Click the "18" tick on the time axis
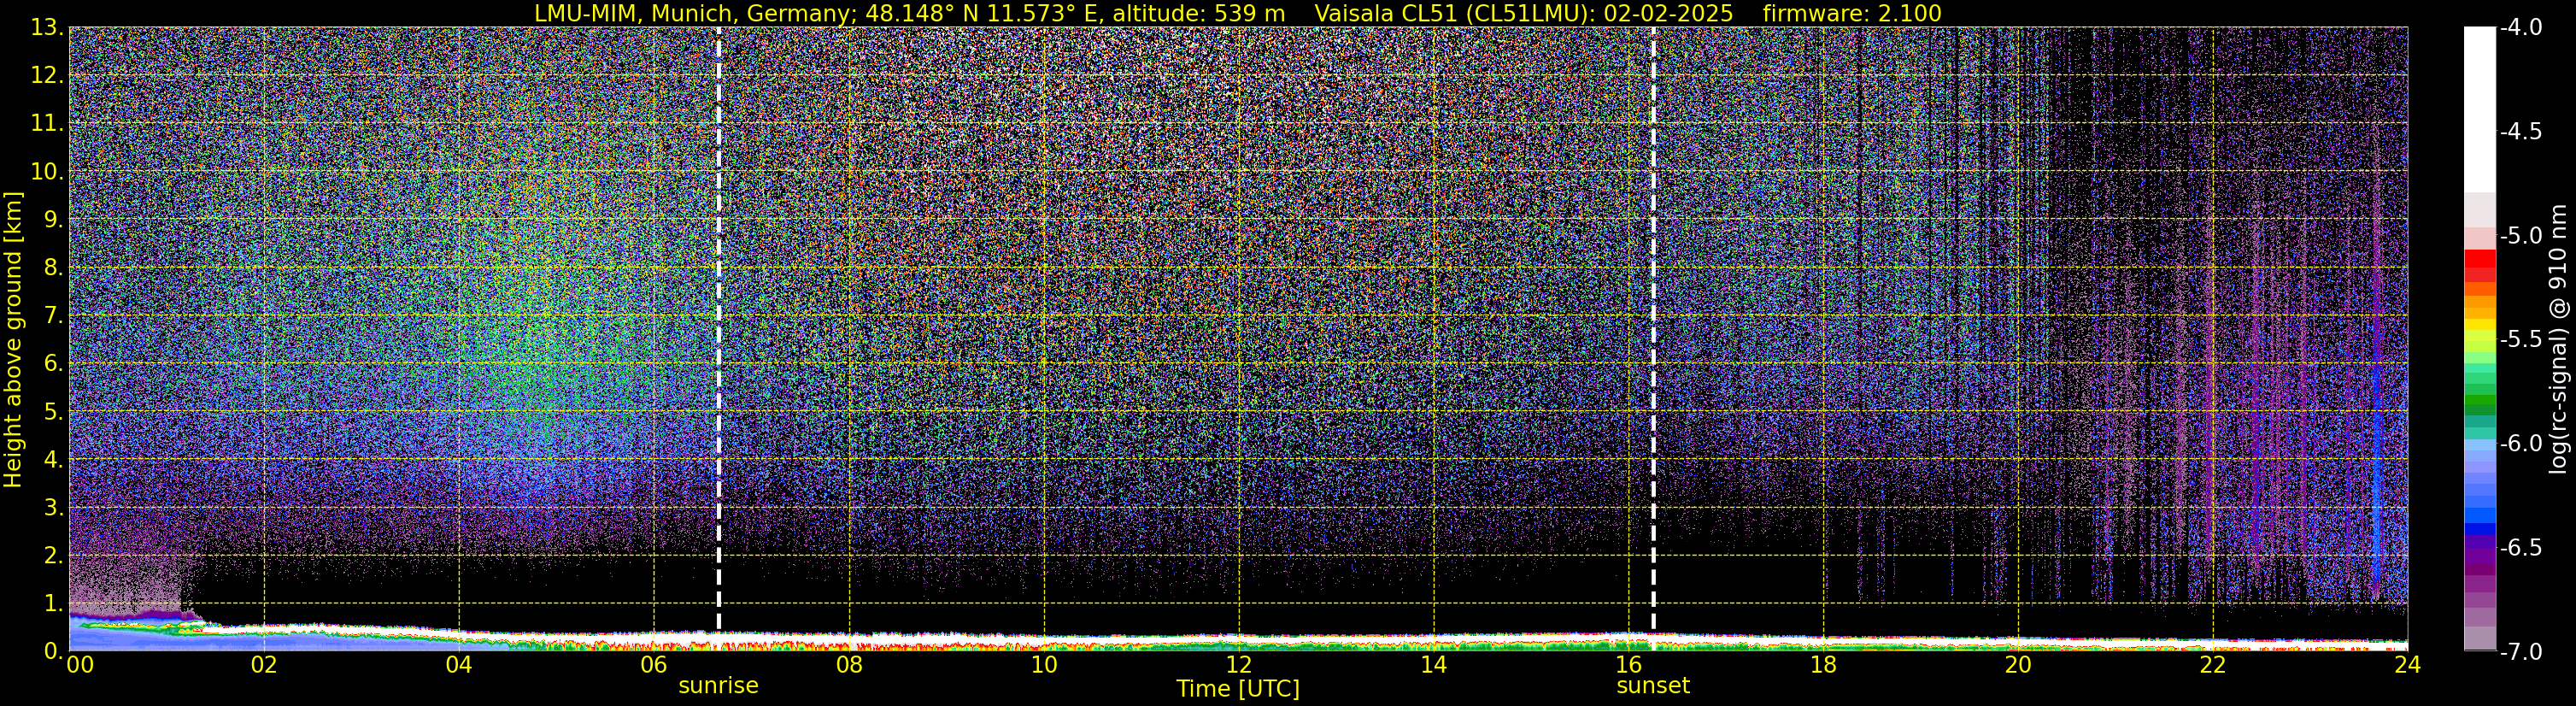Viewport: 2576px width, 706px height. (x=1823, y=665)
